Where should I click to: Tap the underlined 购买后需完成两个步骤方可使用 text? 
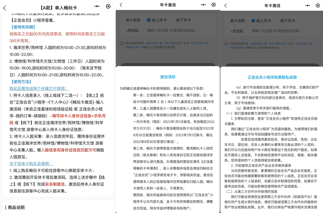tap(39, 89)
